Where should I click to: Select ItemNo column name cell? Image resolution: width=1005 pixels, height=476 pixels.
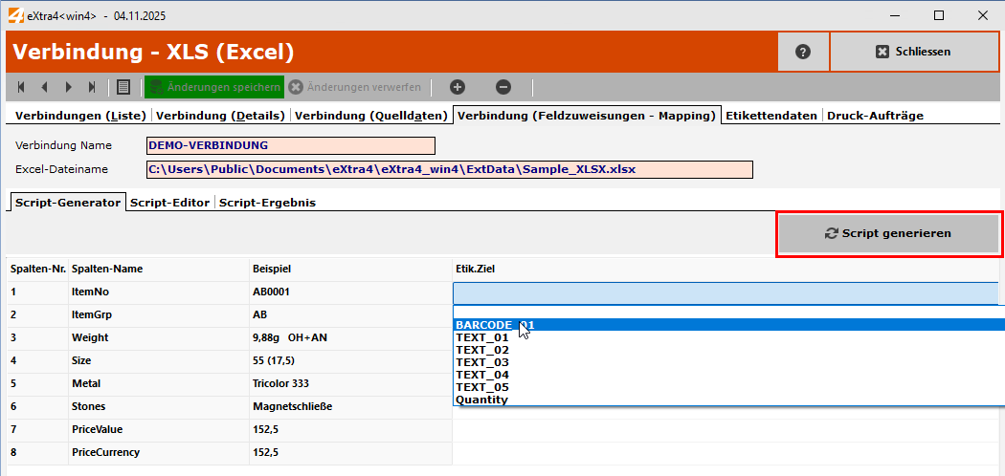(158, 292)
